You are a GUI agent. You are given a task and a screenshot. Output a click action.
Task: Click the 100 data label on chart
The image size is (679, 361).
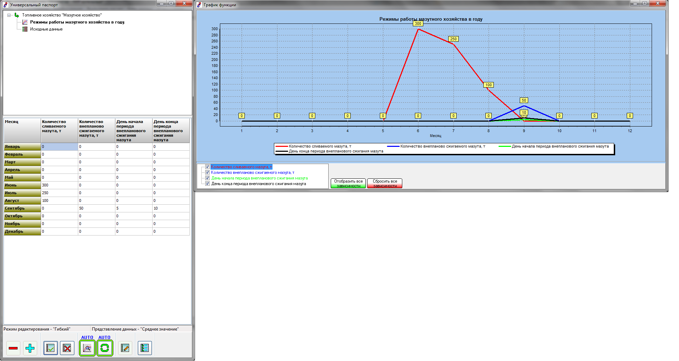[x=489, y=85]
